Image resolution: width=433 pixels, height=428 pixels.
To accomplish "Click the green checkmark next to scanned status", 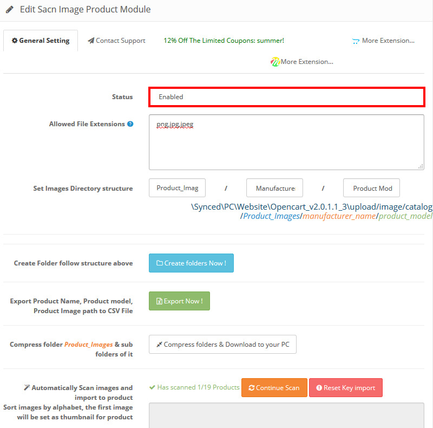I will [x=152, y=387].
